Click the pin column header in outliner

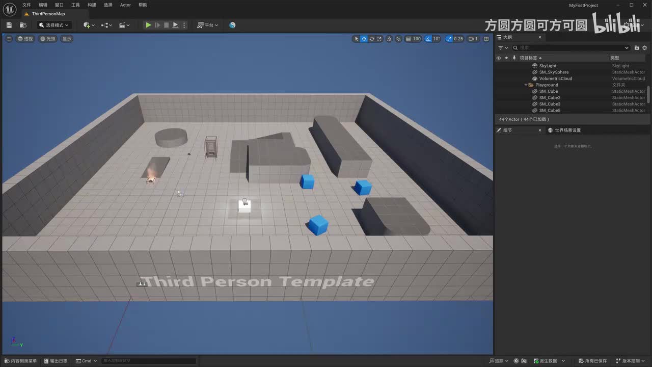coord(514,58)
